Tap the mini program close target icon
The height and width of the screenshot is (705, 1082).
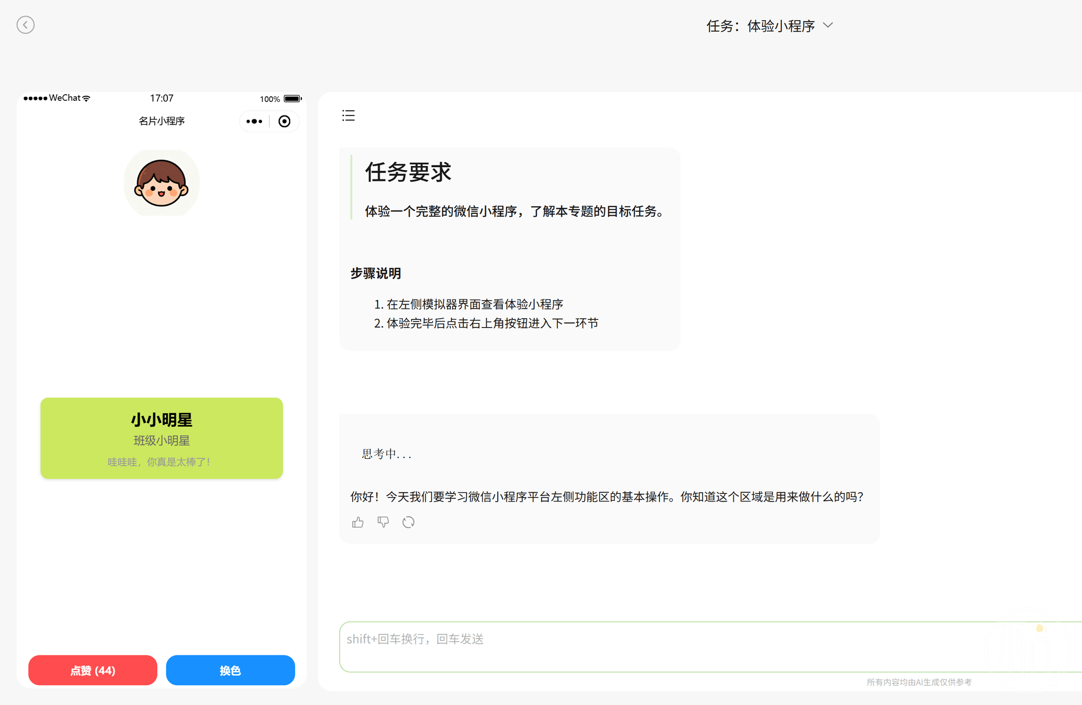coord(285,121)
